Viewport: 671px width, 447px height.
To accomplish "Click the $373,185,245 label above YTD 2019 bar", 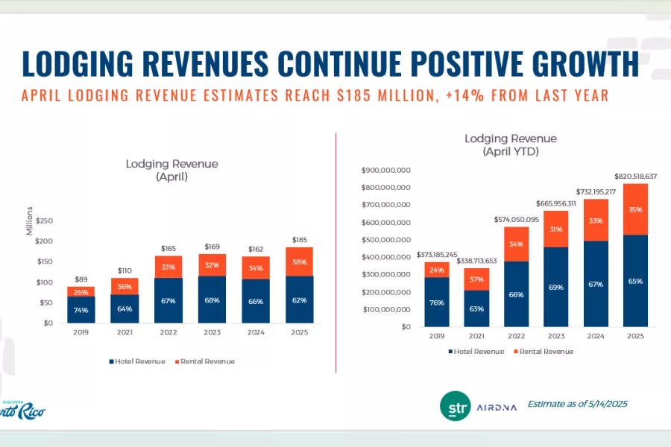I will click(437, 255).
